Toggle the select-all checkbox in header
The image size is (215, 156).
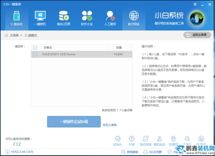pyautogui.click(x=35, y=47)
